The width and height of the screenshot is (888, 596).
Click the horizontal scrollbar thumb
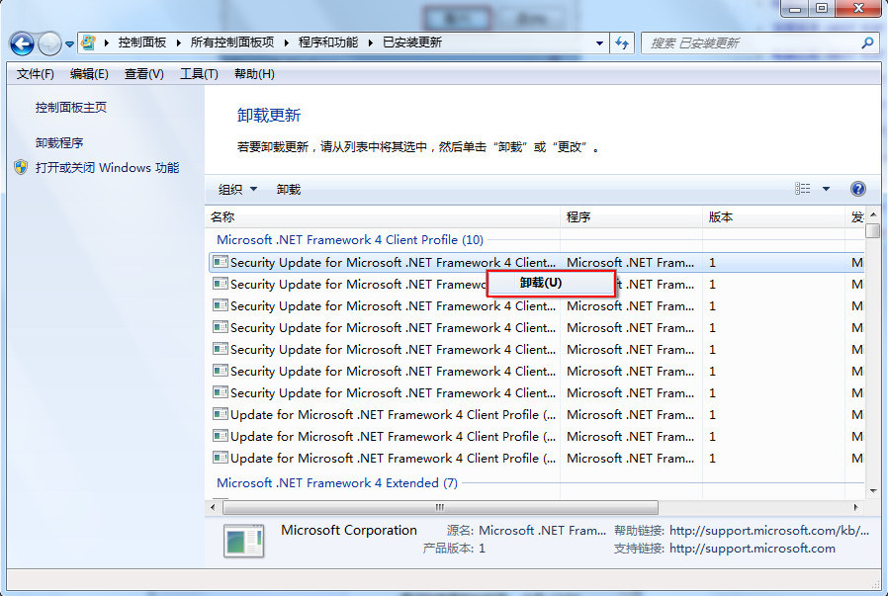[x=440, y=507]
